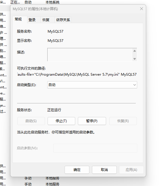Click the 显示名称 value MySQL57

pos(55,41)
